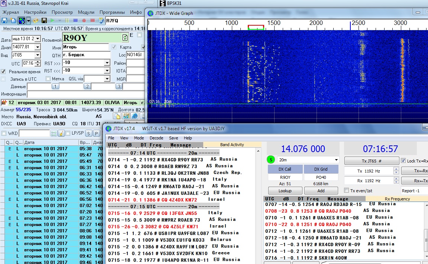The height and width of the screenshot is (264, 428).
Task: Click the black floppy disk toolbar icon
Action: pyautogui.click(x=44, y=20)
